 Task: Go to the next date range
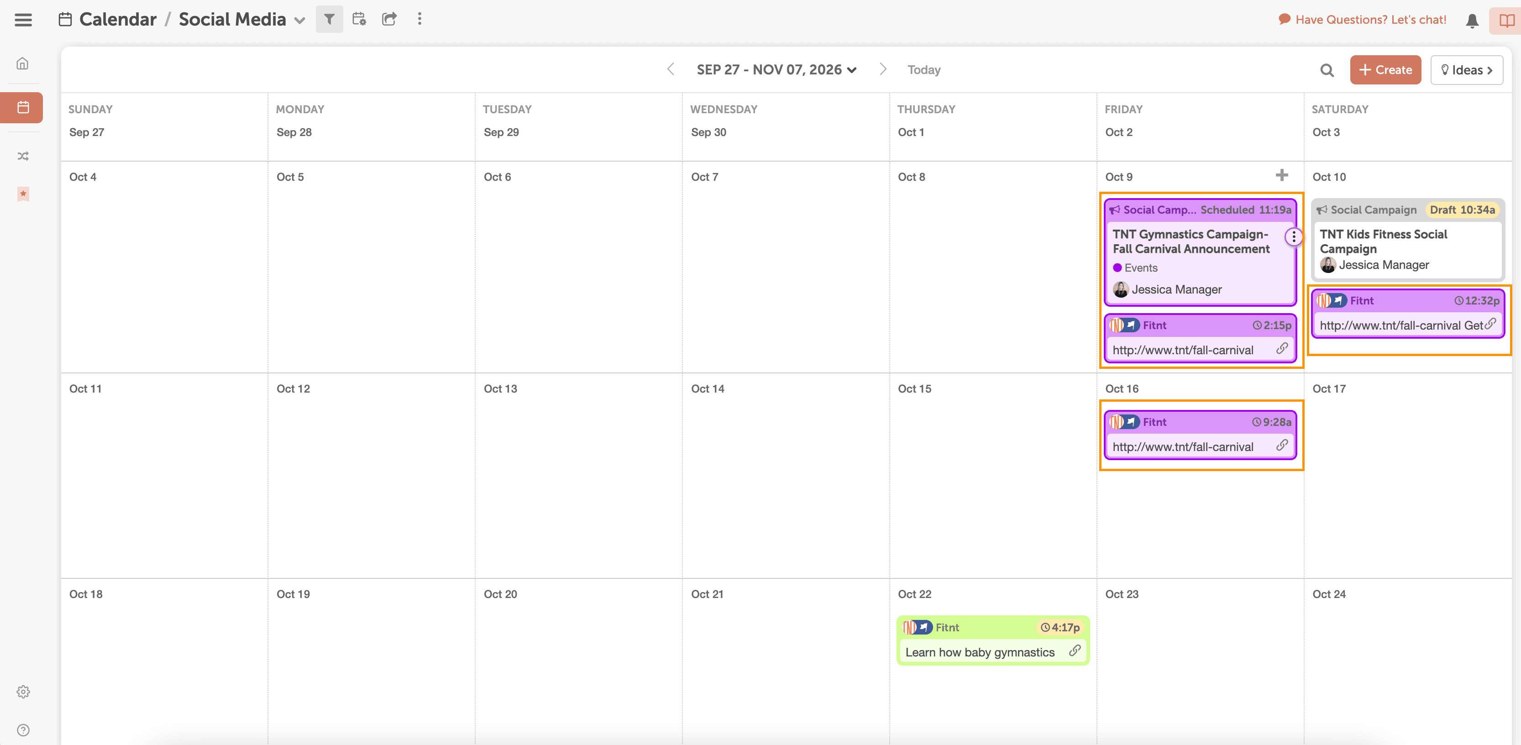(x=882, y=69)
